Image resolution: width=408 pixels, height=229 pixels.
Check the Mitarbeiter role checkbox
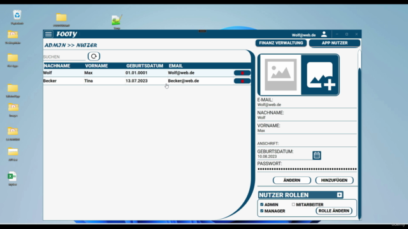coord(293,205)
